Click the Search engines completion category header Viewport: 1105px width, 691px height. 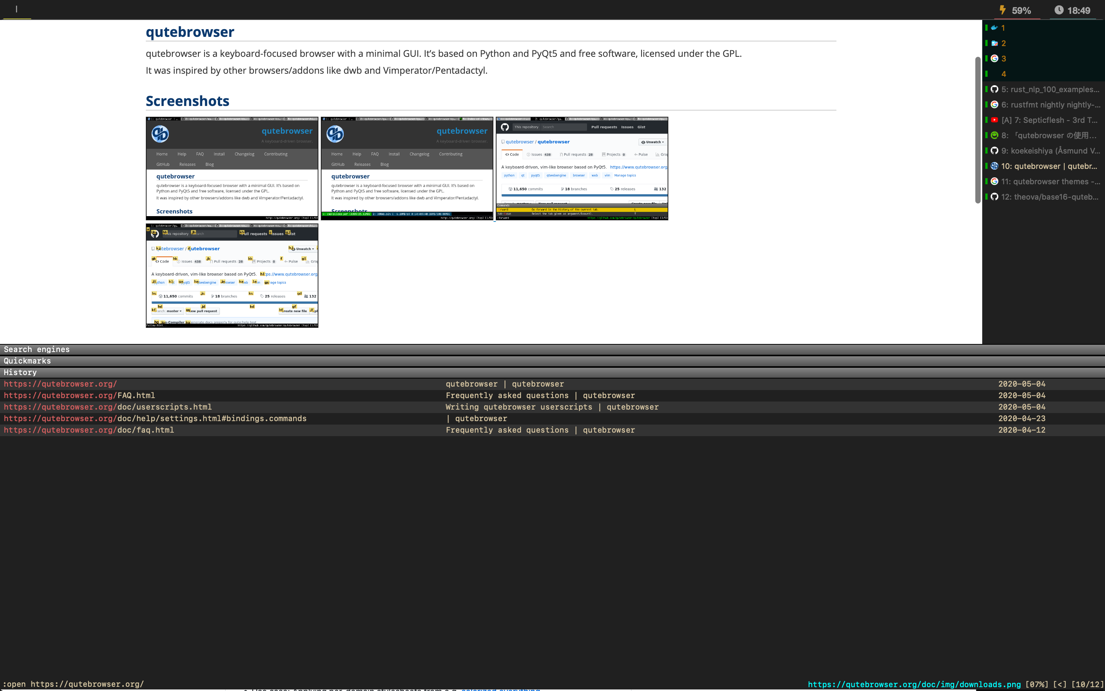552,350
